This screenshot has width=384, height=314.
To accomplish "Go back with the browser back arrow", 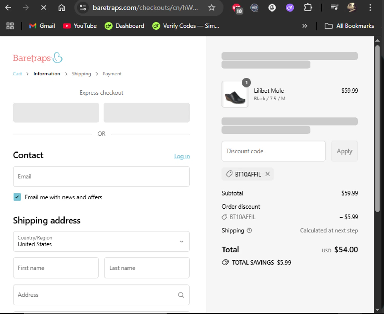I will [x=8, y=8].
